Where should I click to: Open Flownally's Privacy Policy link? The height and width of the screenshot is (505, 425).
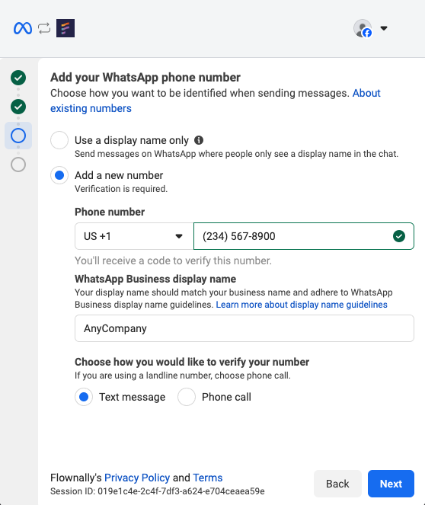pos(137,478)
